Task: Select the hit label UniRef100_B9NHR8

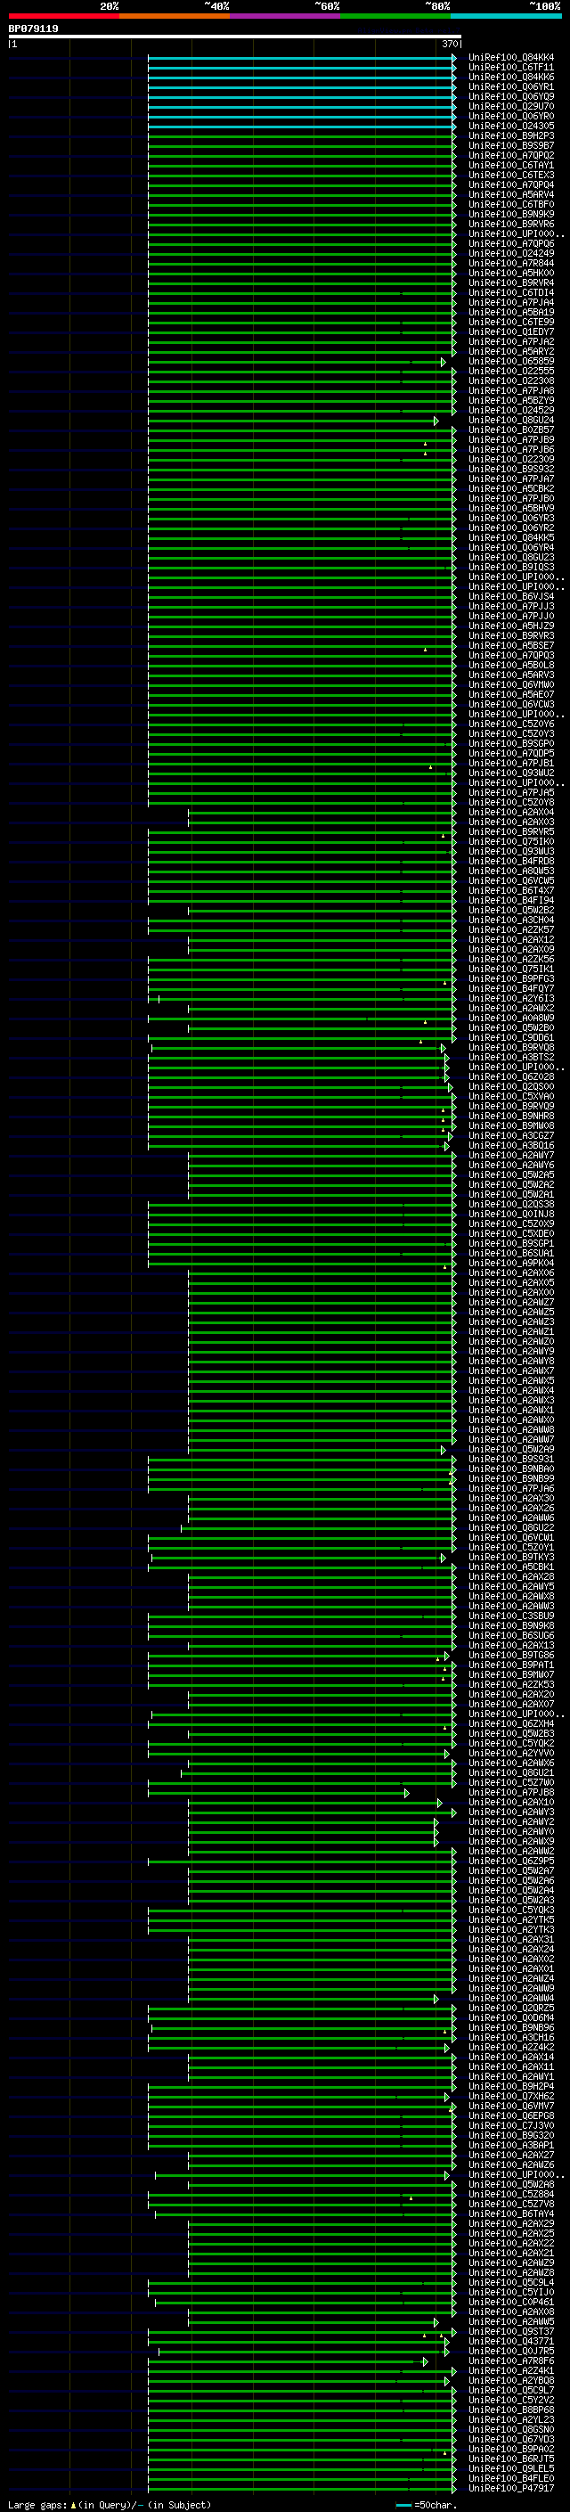Action: 511,1117
